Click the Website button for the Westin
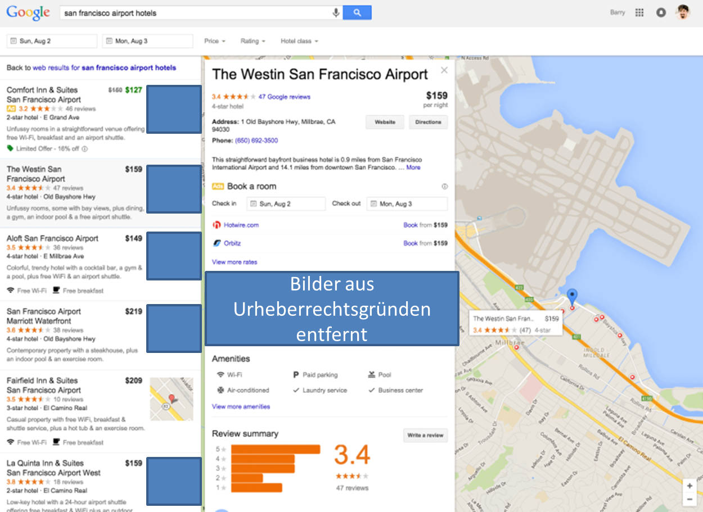Screen dimensions: 703x512 pyautogui.click(x=385, y=122)
